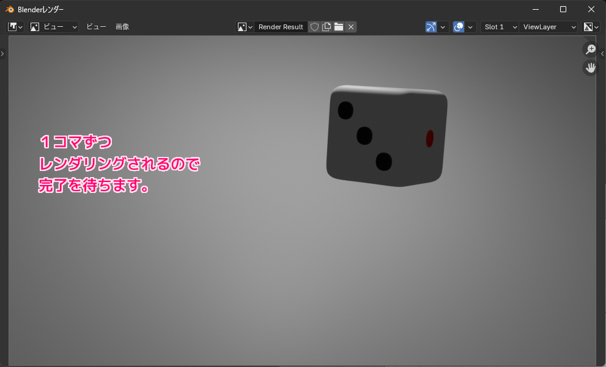Expand the left panel with the edge arrow
The width and height of the screenshot is (606, 367).
(2, 53)
